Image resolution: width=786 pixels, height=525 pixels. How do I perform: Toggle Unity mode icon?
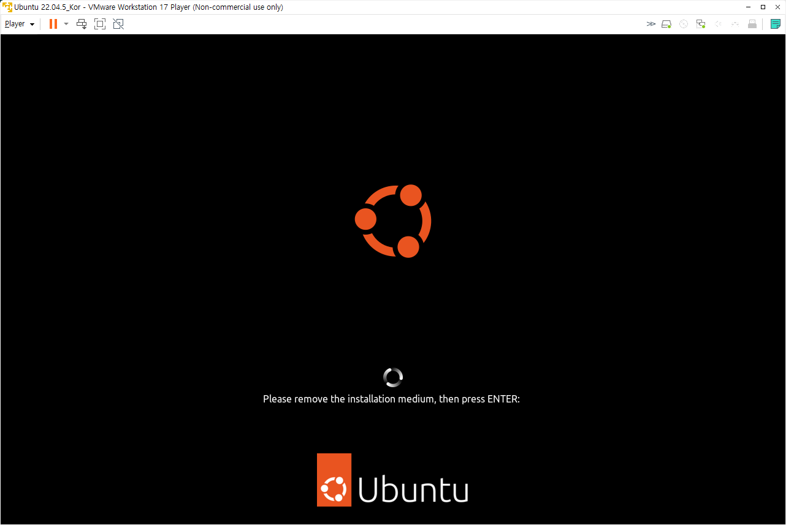pyautogui.click(x=118, y=24)
